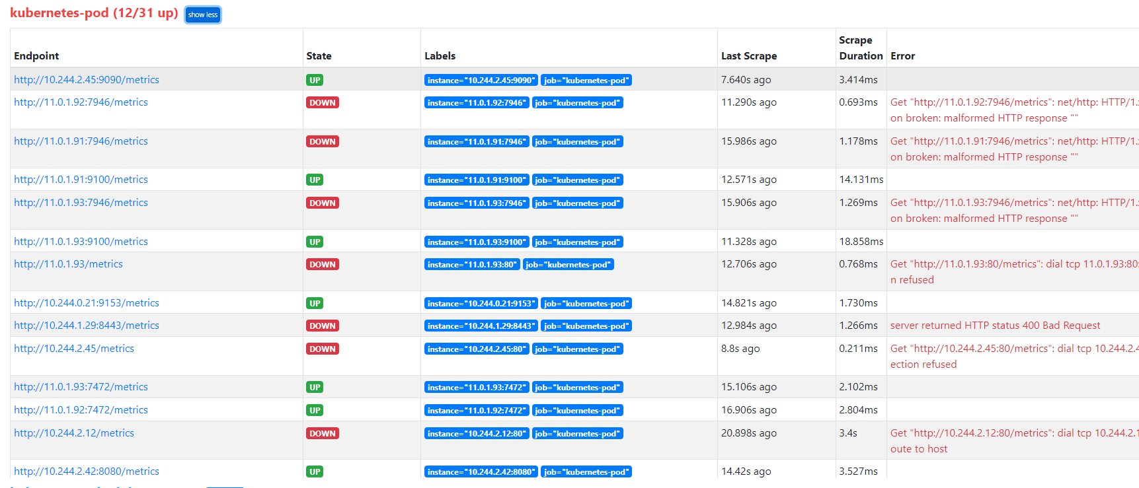
Task: Click the Scrape Duration column header
Action: pos(860,48)
